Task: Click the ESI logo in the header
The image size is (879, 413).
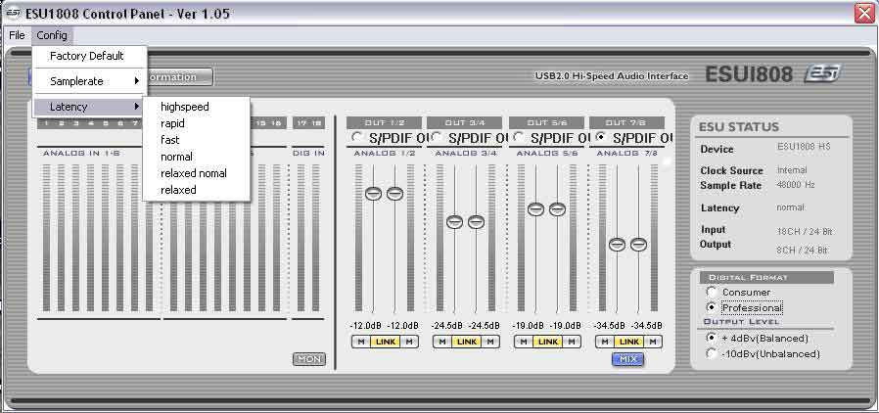Action: [823, 73]
